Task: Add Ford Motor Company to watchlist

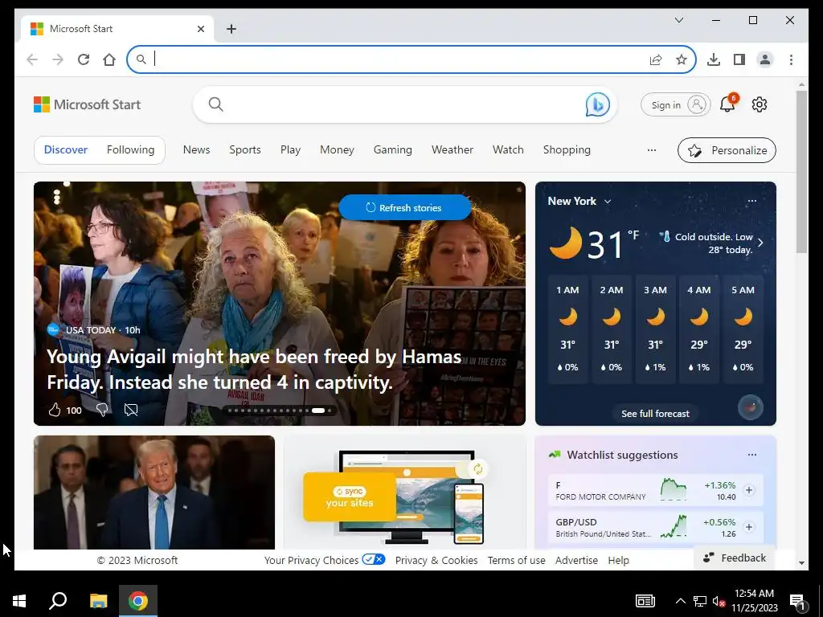Action: pyautogui.click(x=749, y=490)
